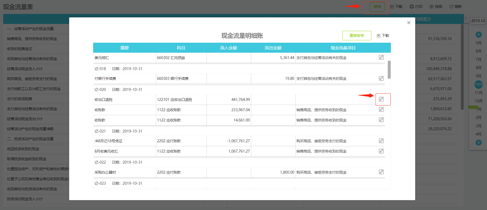Click 流入金额 column header
The image size is (487, 210).
click(x=229, y=48)
